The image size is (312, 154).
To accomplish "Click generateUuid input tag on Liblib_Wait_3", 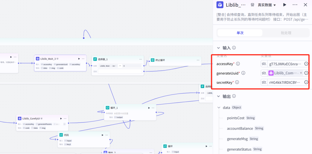I will pyautogui.click(x=61, y=64).
